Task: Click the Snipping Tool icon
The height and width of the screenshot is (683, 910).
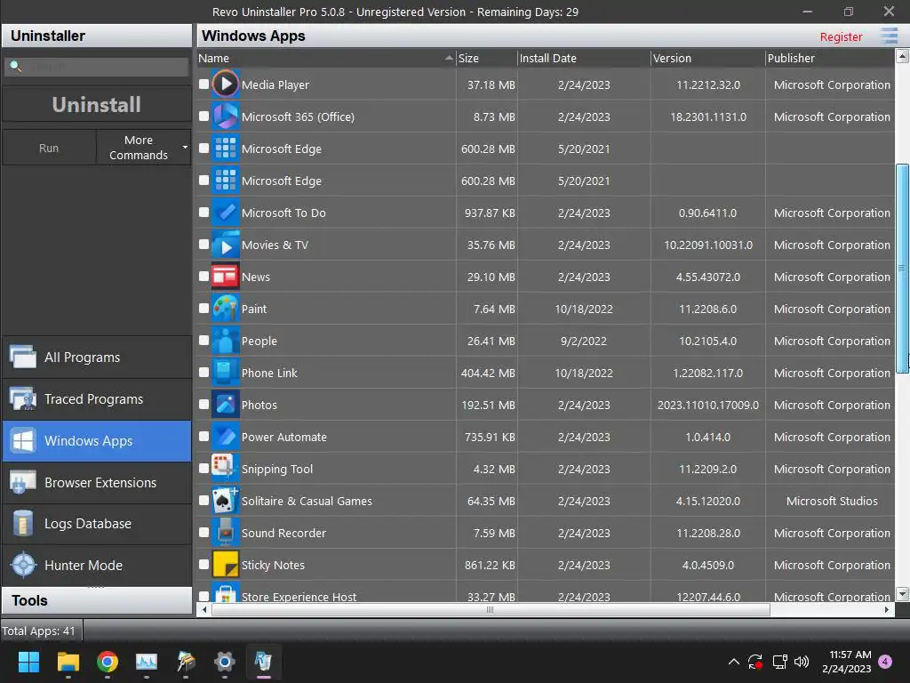Action: point(225,468)
